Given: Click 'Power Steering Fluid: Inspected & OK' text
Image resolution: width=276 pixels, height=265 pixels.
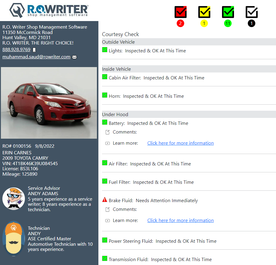Looking at the screenshot, I should point(163,241).
